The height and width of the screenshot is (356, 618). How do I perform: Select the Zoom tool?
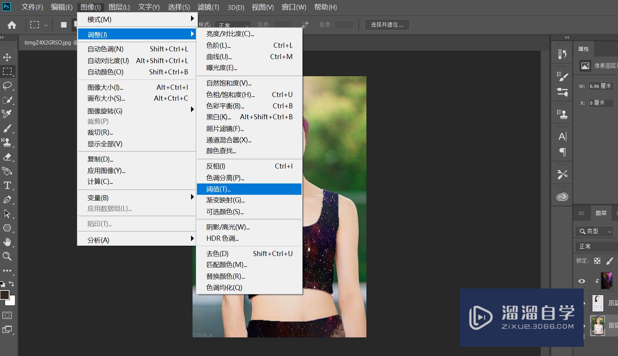[7, 256]
